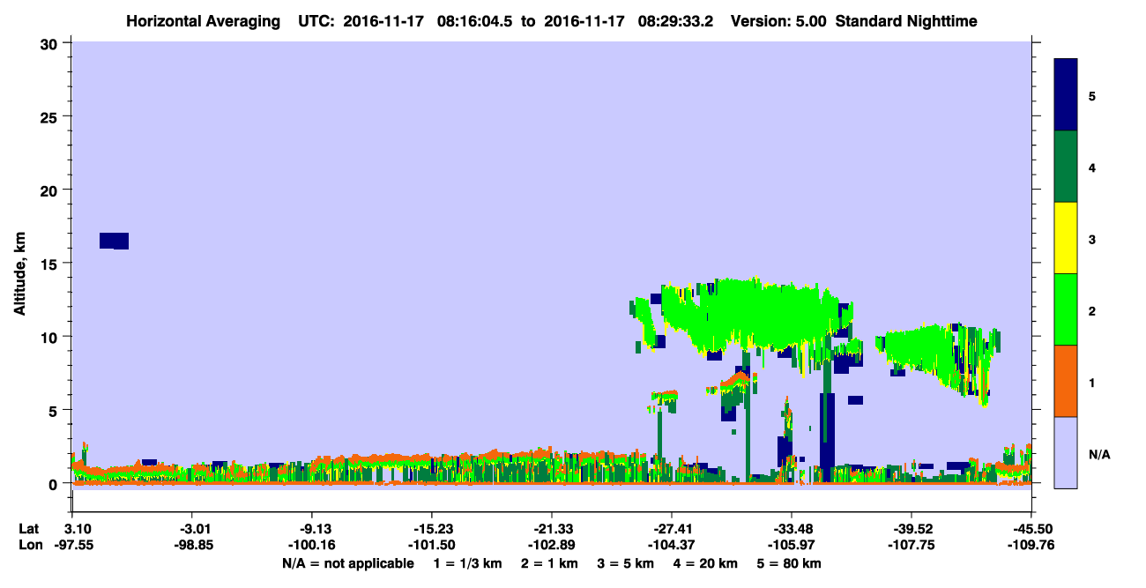Image resolution: width=1146 pixels, height=588 pixels.
Task: Click the dark green level 4 colorbar segment
Action: 1066,167
